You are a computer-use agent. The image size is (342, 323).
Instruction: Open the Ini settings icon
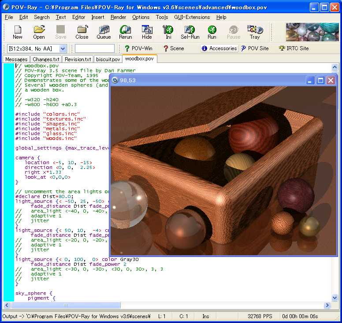(168, 32)
